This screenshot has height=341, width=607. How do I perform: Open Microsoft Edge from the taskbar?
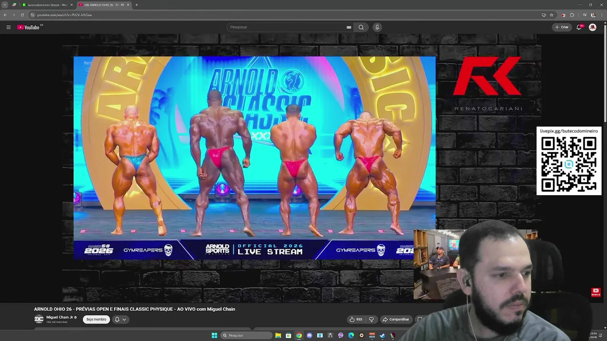click(351, 335)
